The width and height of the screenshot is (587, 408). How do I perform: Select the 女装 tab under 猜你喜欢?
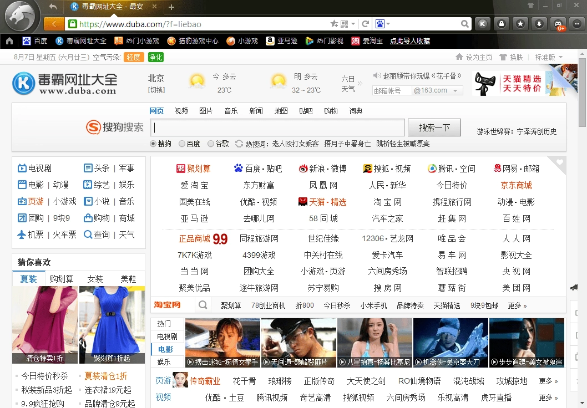pos(95,279)
